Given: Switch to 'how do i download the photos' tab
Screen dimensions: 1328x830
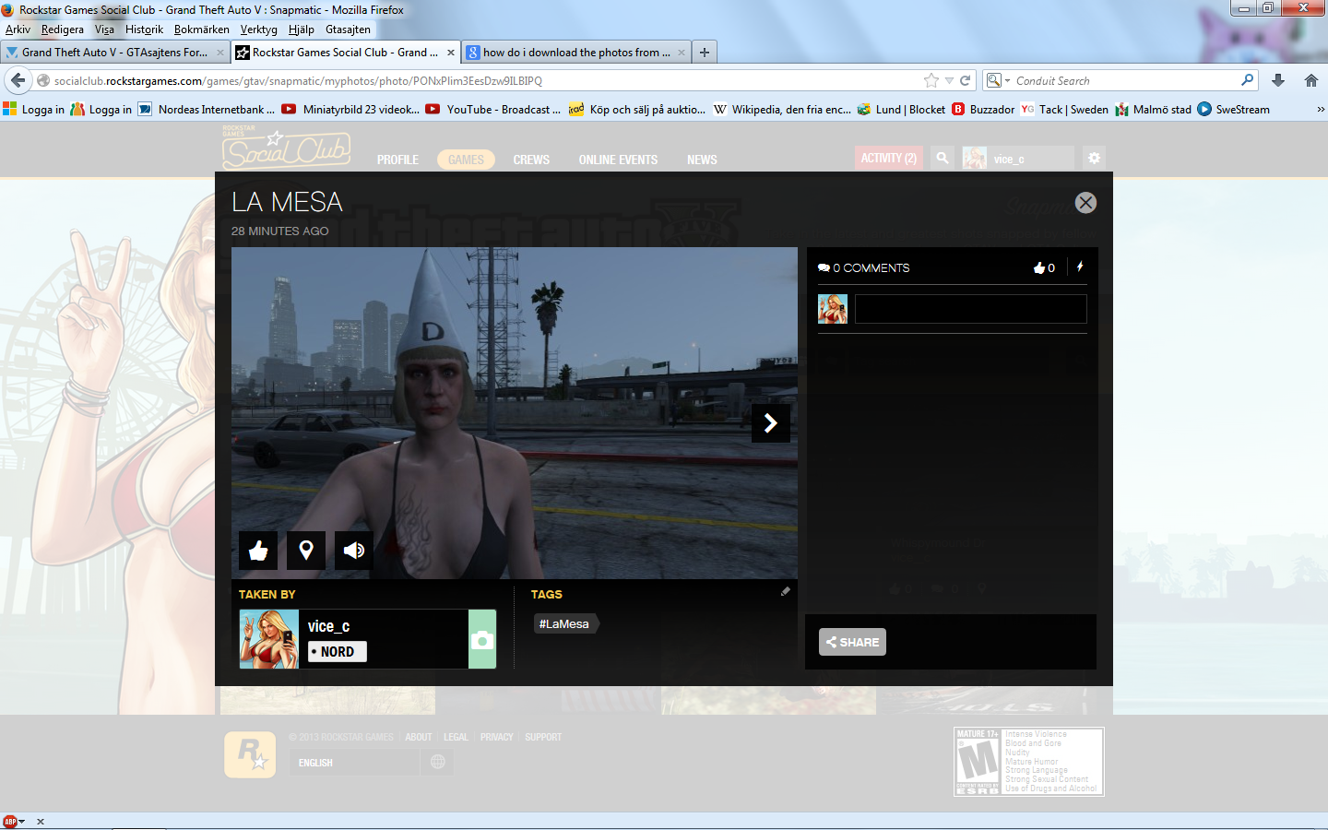Looking at the screenshot, I should [x=576, y=53].
